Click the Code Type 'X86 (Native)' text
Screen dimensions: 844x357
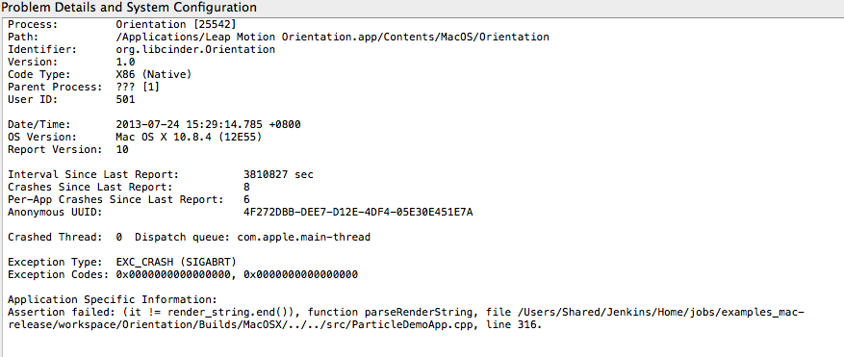(x=153, y=74)
